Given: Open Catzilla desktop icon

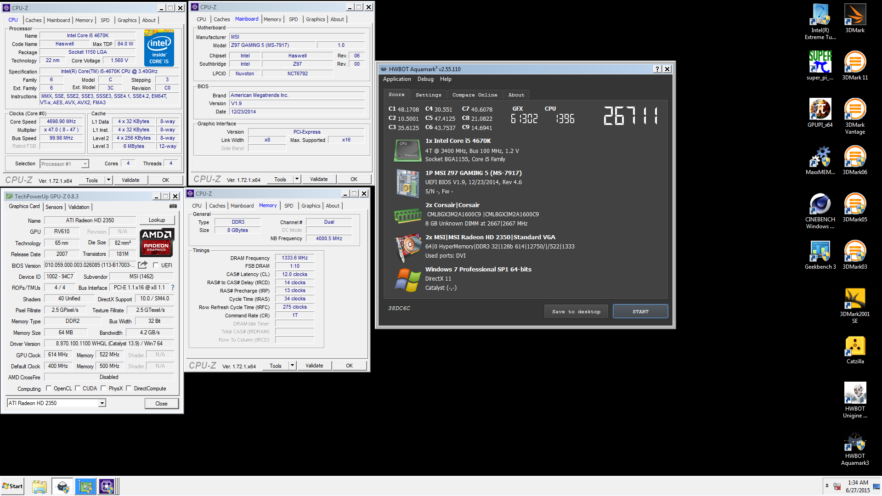Looking at the screenshot, I should tap(855, 349).
